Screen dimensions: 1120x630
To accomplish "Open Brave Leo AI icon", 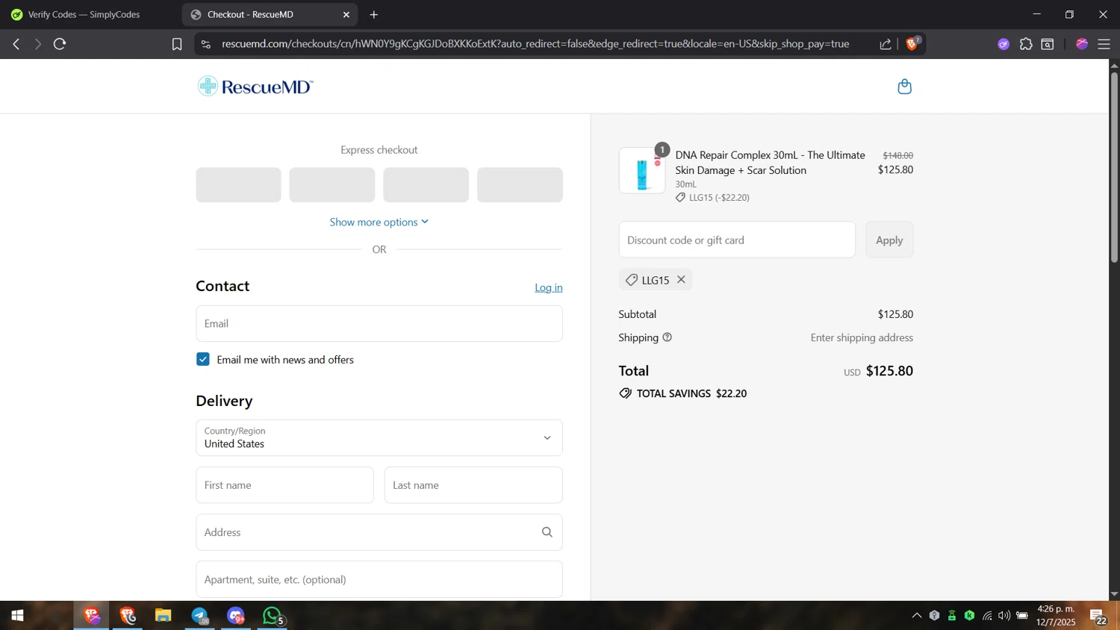I will click(x=1082, y=44).
